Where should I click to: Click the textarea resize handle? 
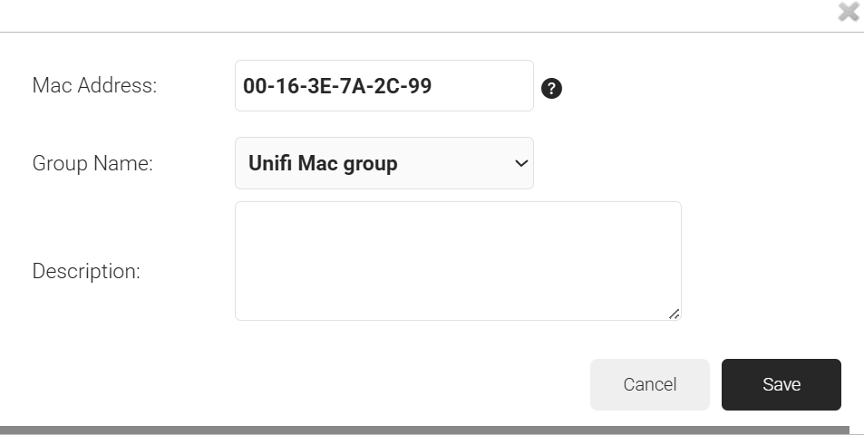(x=674, y=313)
